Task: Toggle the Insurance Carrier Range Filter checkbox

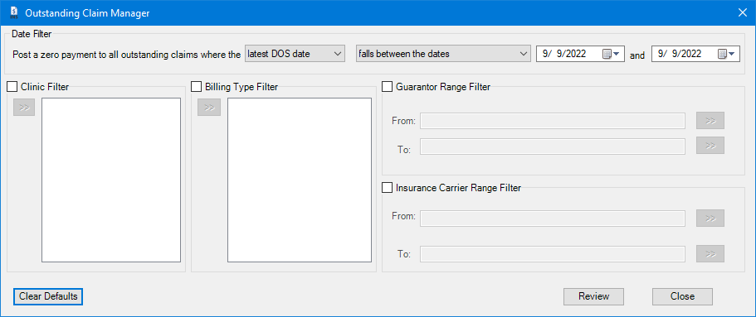Action: click(388, 188)
